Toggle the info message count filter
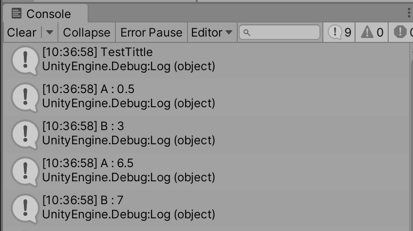Image resolution: width=413 pixels, height=231 pixels. [339, 33]
